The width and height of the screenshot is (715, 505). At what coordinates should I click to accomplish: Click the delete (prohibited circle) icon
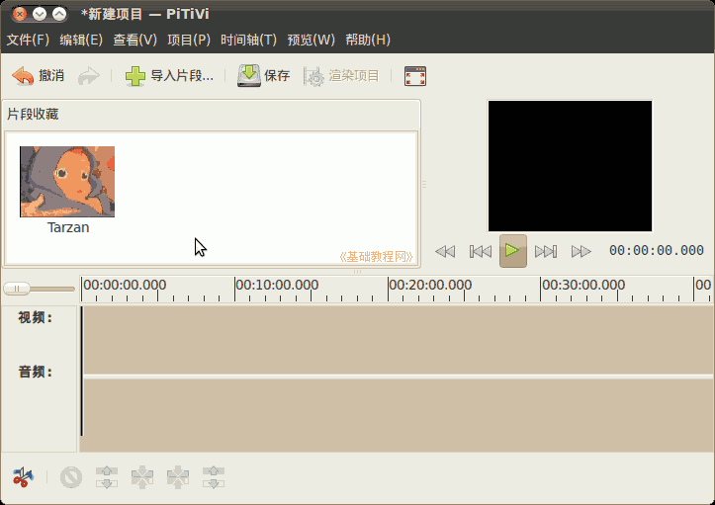[71, 477]
